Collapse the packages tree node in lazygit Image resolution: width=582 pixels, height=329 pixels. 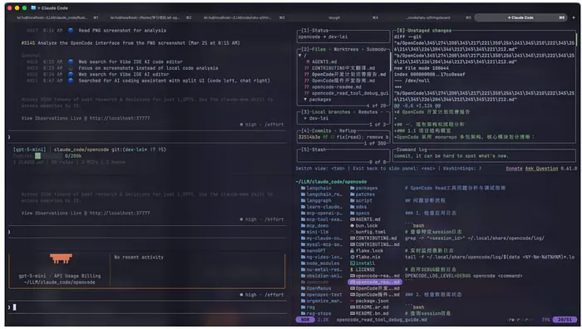point(305,100)
